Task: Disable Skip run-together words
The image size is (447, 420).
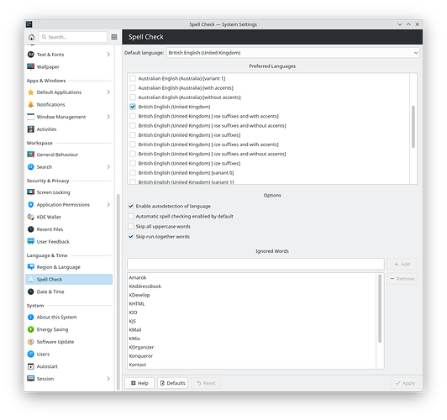Action: (x=131, y=237)
